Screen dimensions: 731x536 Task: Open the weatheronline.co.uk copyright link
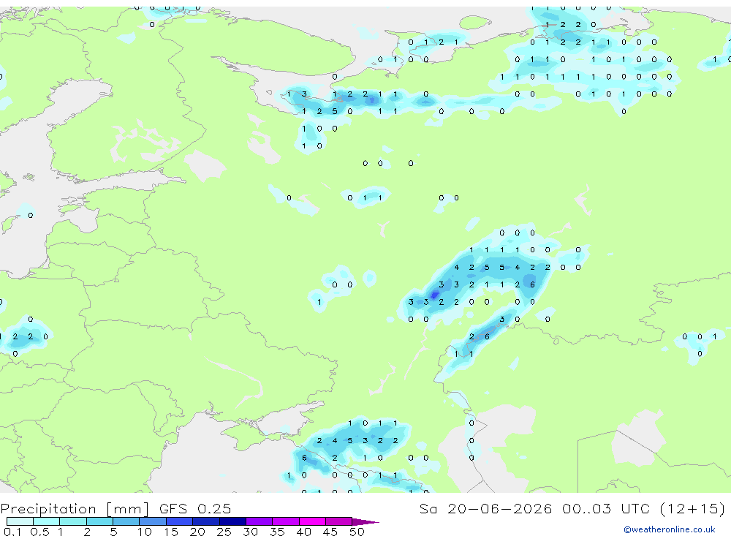tap(670, 529)
